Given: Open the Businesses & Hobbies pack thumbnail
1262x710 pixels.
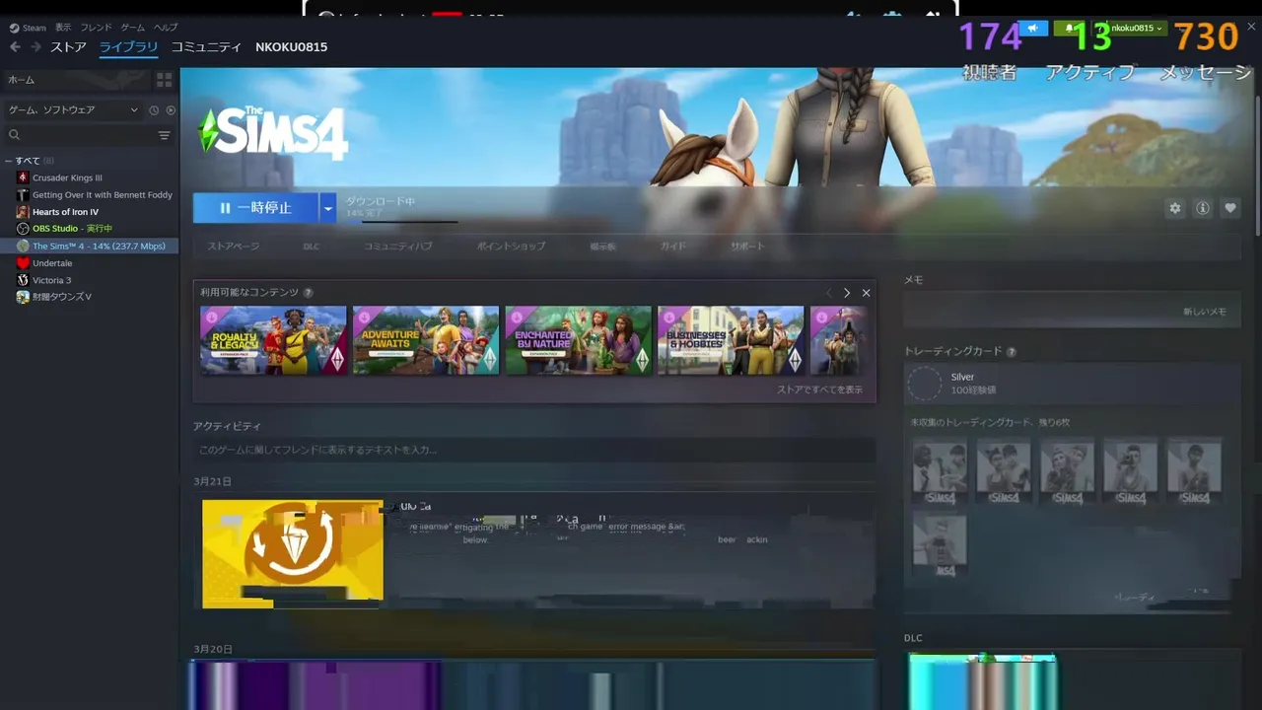Looking at the screenshot, I should (731, 340).
